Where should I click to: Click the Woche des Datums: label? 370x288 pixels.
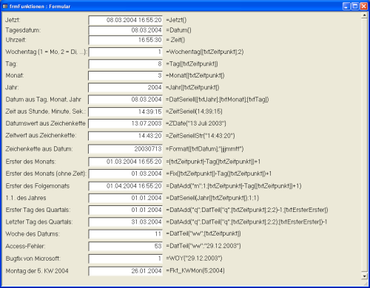(x=33, y=234)
